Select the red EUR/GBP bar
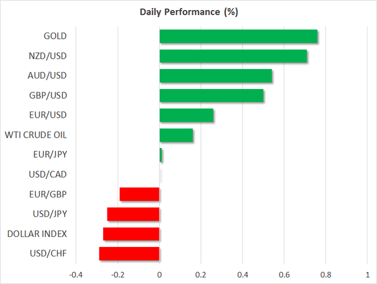Screen dimensions: 377x284 point(139,194)
